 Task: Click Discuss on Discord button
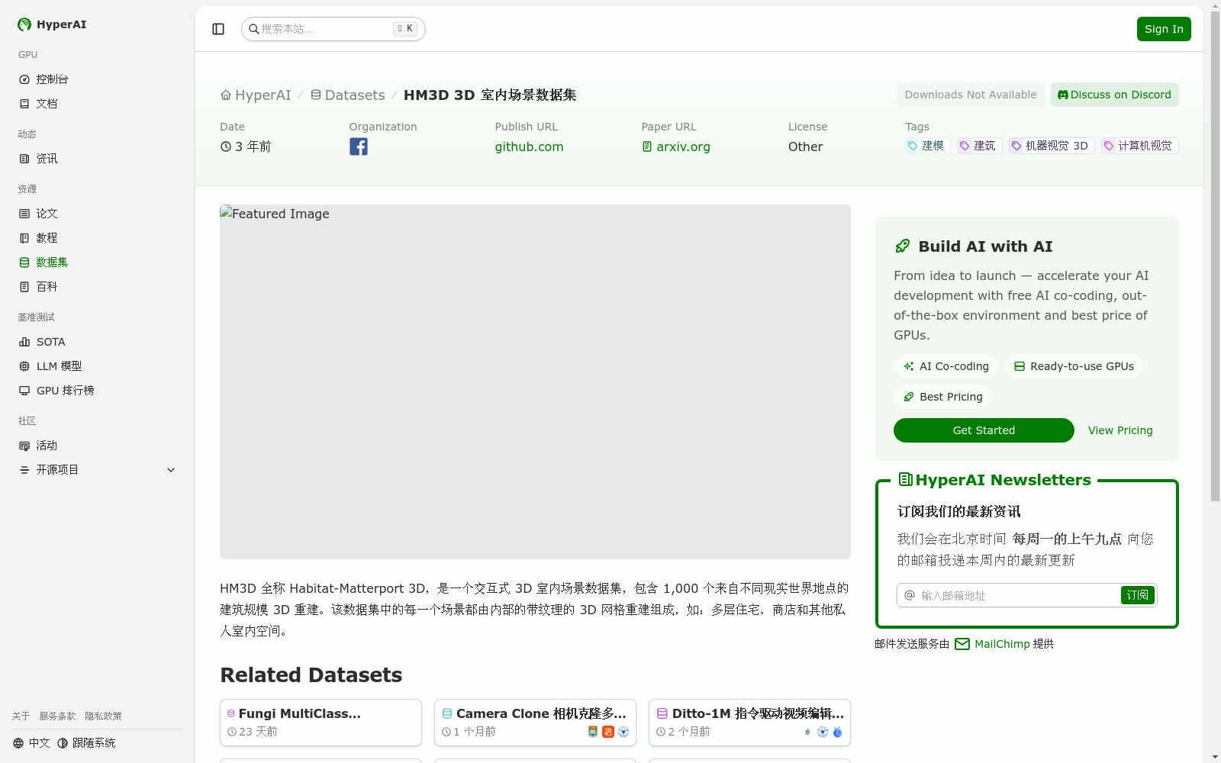(x=1115, y=95)
